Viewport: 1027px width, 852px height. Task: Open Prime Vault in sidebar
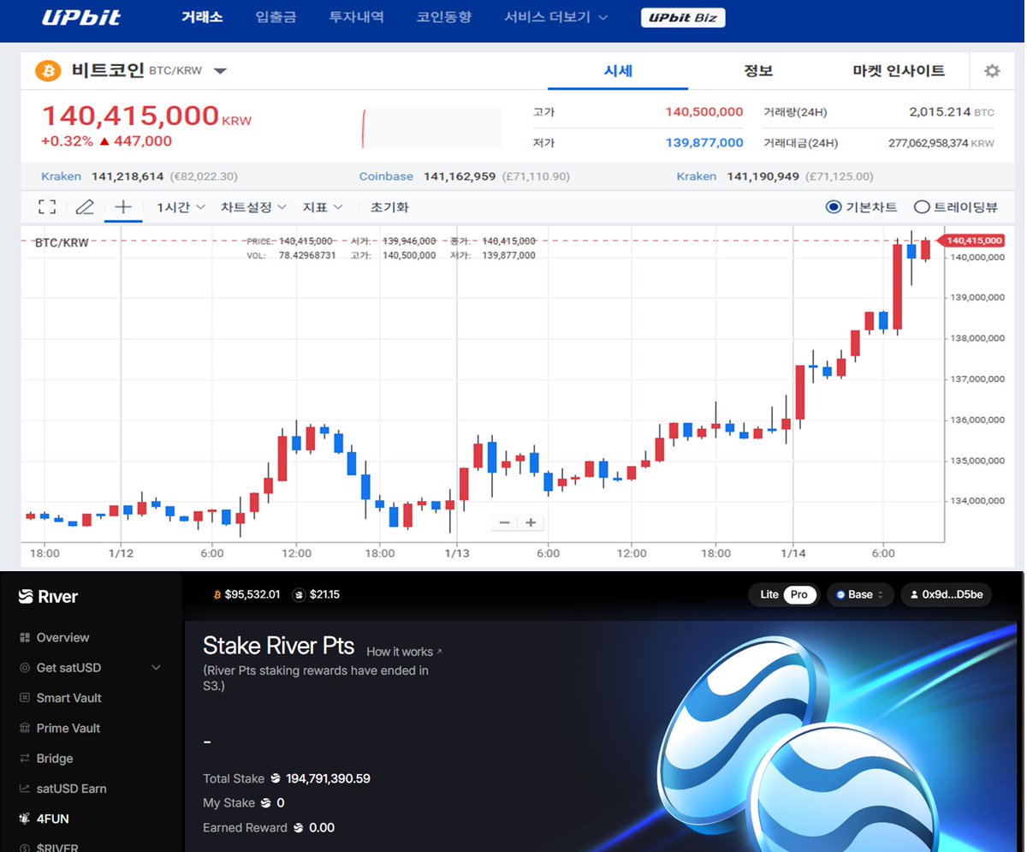point(68,728)
